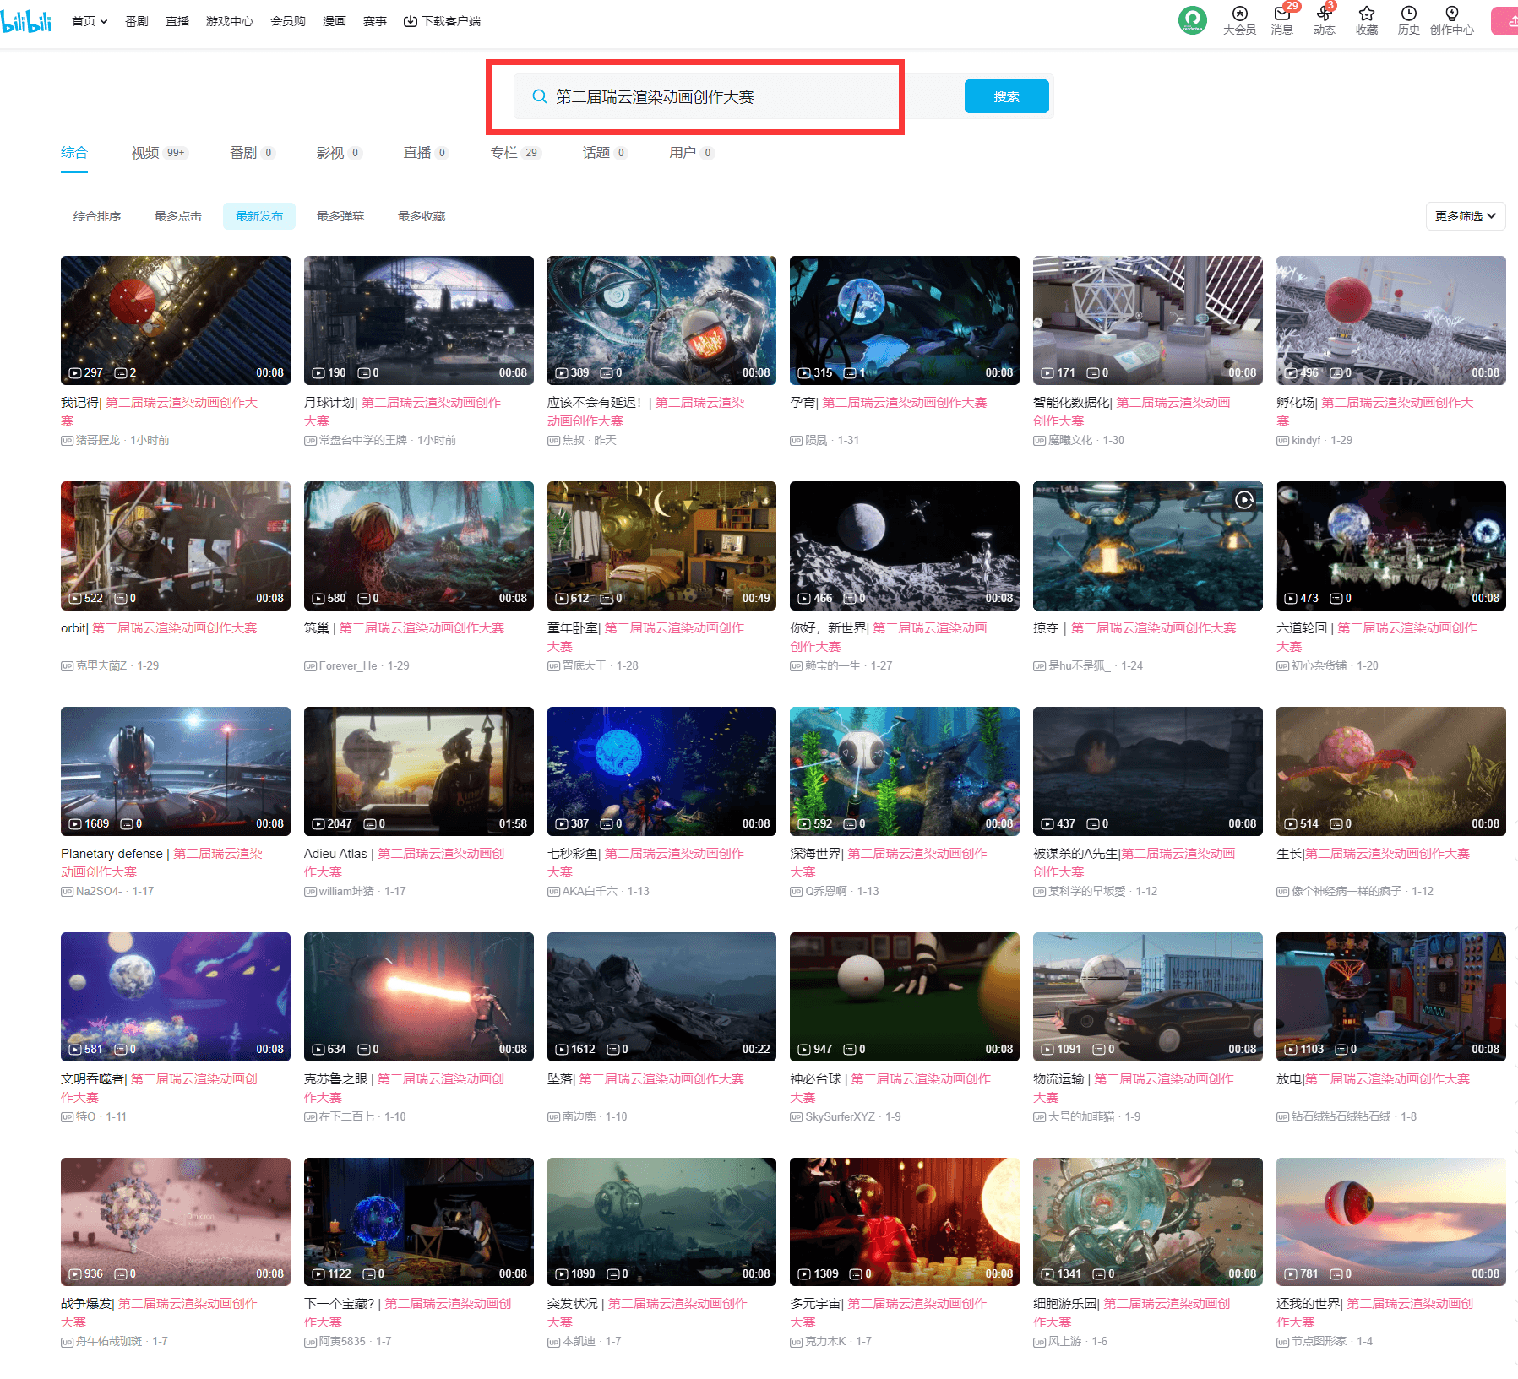Open the 创作中心 lightbulb icon

click(x=1451, y=14)
